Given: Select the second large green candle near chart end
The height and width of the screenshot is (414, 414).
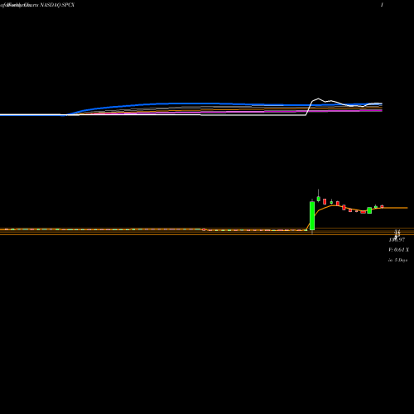Looking at the screenshot, I should [x=369, y=210].
